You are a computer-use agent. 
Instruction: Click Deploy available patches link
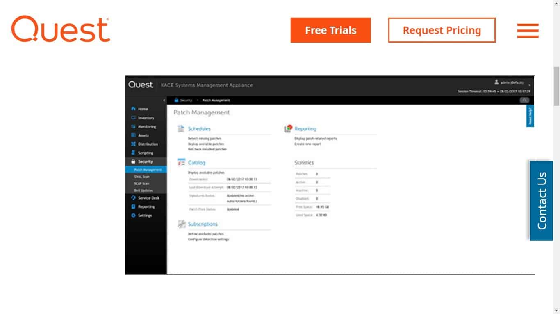point(206,144)
